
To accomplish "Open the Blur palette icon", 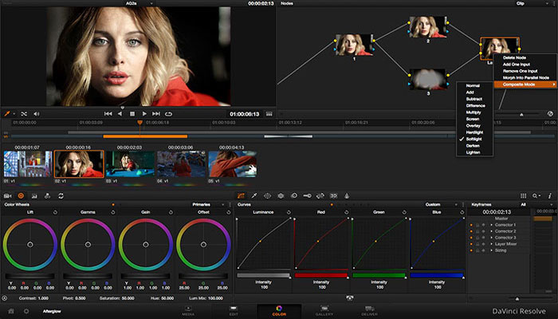I will [x=294, y=196].
